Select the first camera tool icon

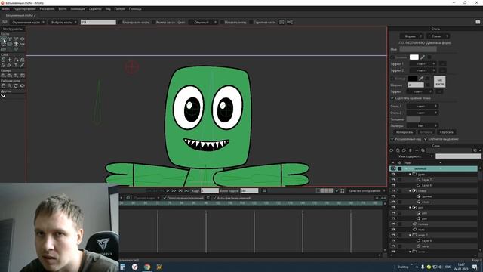point(3,76)
